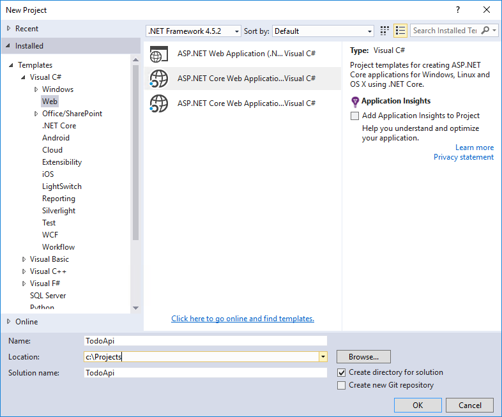The height and width of the screenshot is (417, 502).
Task: Open the Sort by Default dropdown
Action: coord(323,31)
